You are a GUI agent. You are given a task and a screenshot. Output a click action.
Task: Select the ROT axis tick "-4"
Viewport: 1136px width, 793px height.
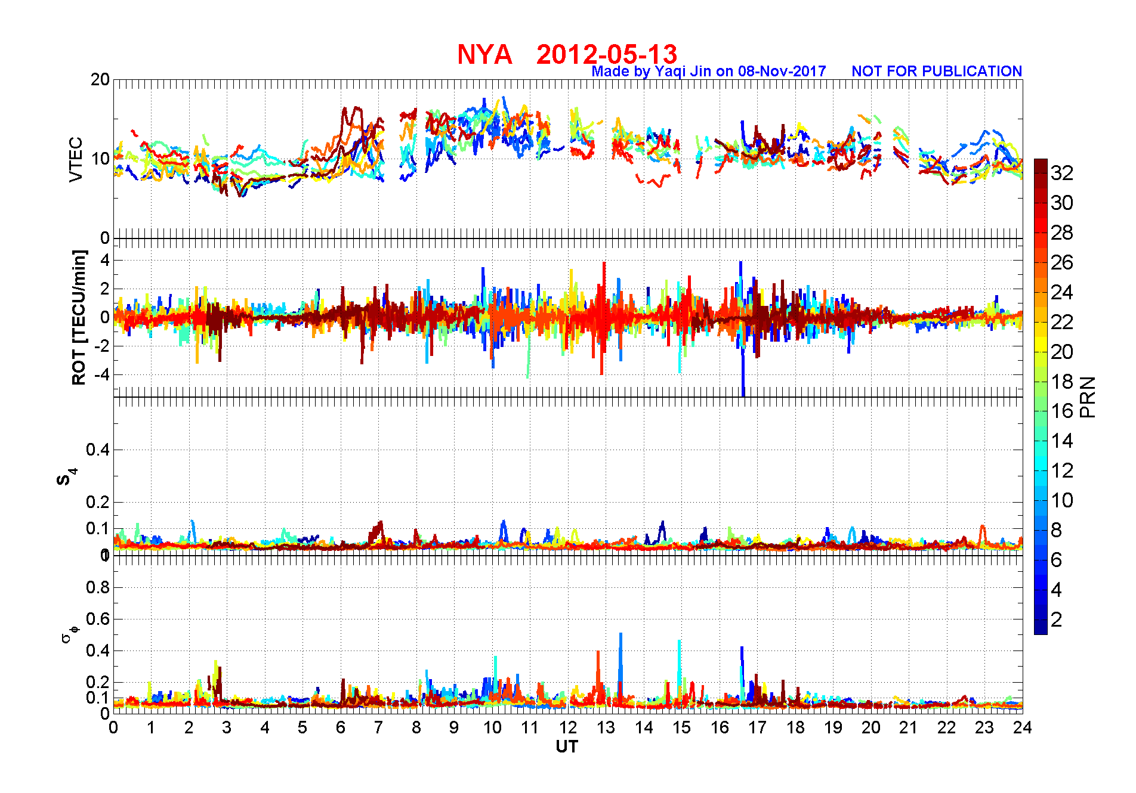click(x=101, y=375)
